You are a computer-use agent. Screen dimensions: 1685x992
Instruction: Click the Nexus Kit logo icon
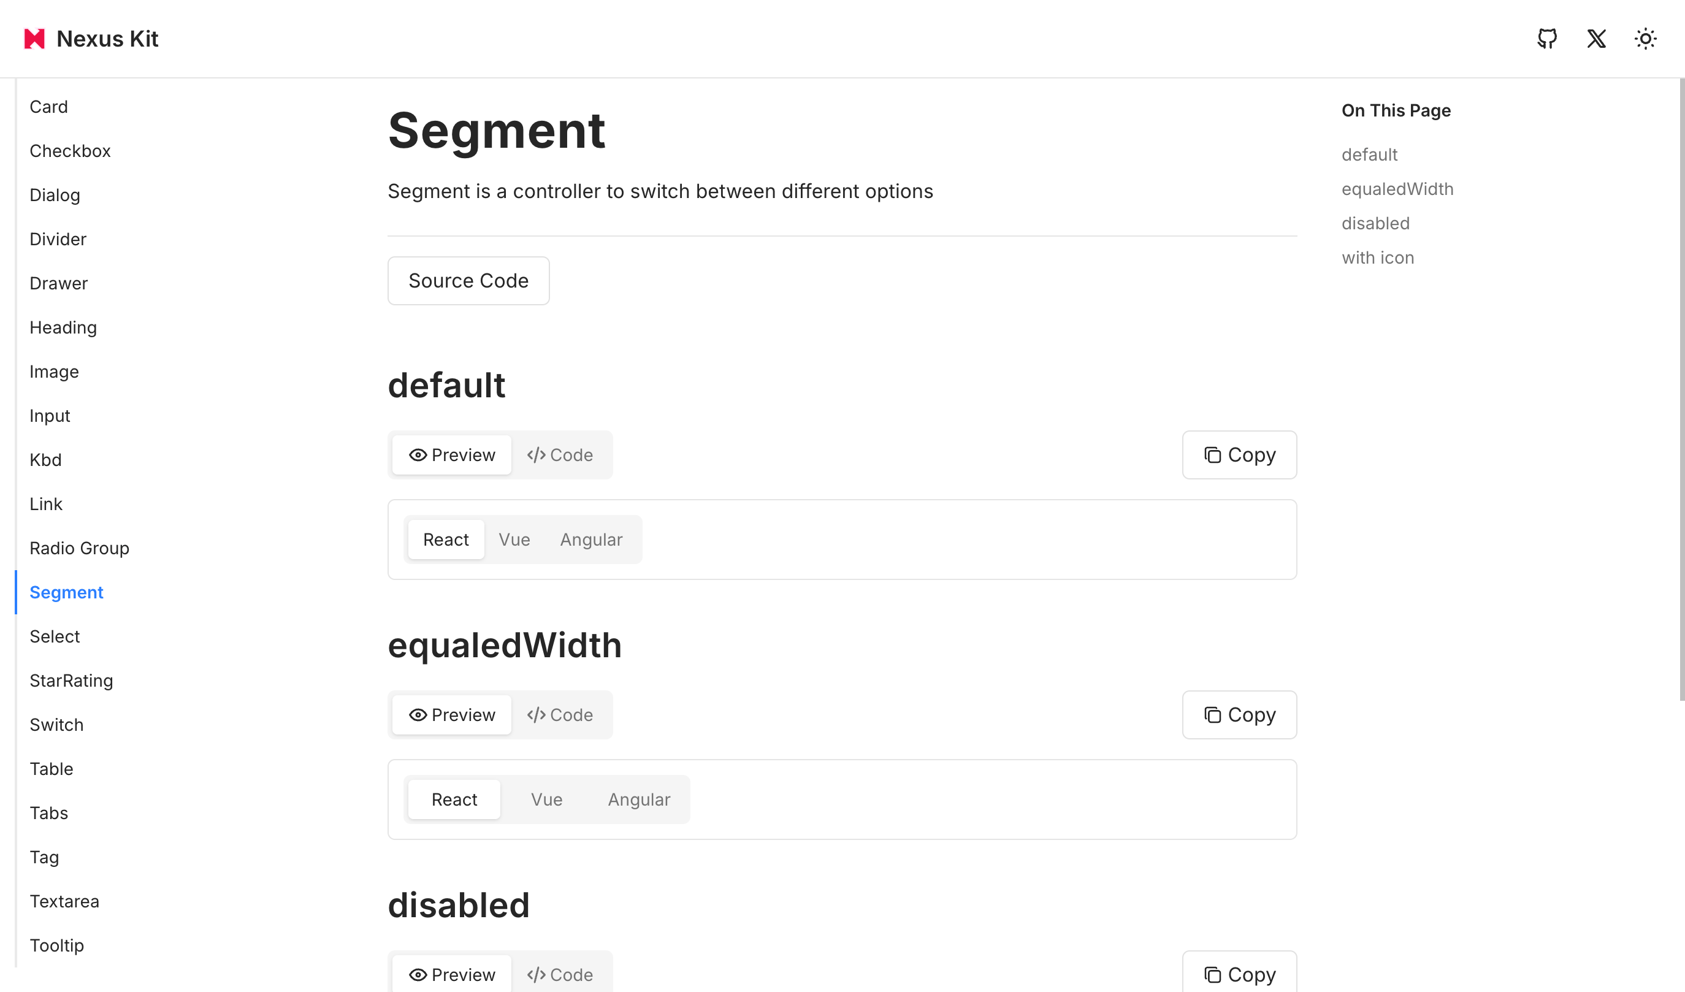click(34, 39)
